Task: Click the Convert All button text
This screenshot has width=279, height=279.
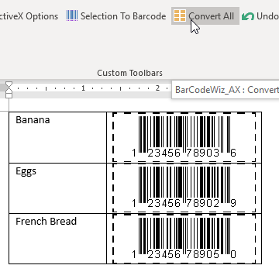Action: click(x=211, y=16)
